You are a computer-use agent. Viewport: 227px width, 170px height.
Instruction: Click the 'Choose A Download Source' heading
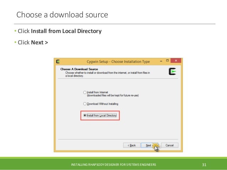(x=79, y=69)
